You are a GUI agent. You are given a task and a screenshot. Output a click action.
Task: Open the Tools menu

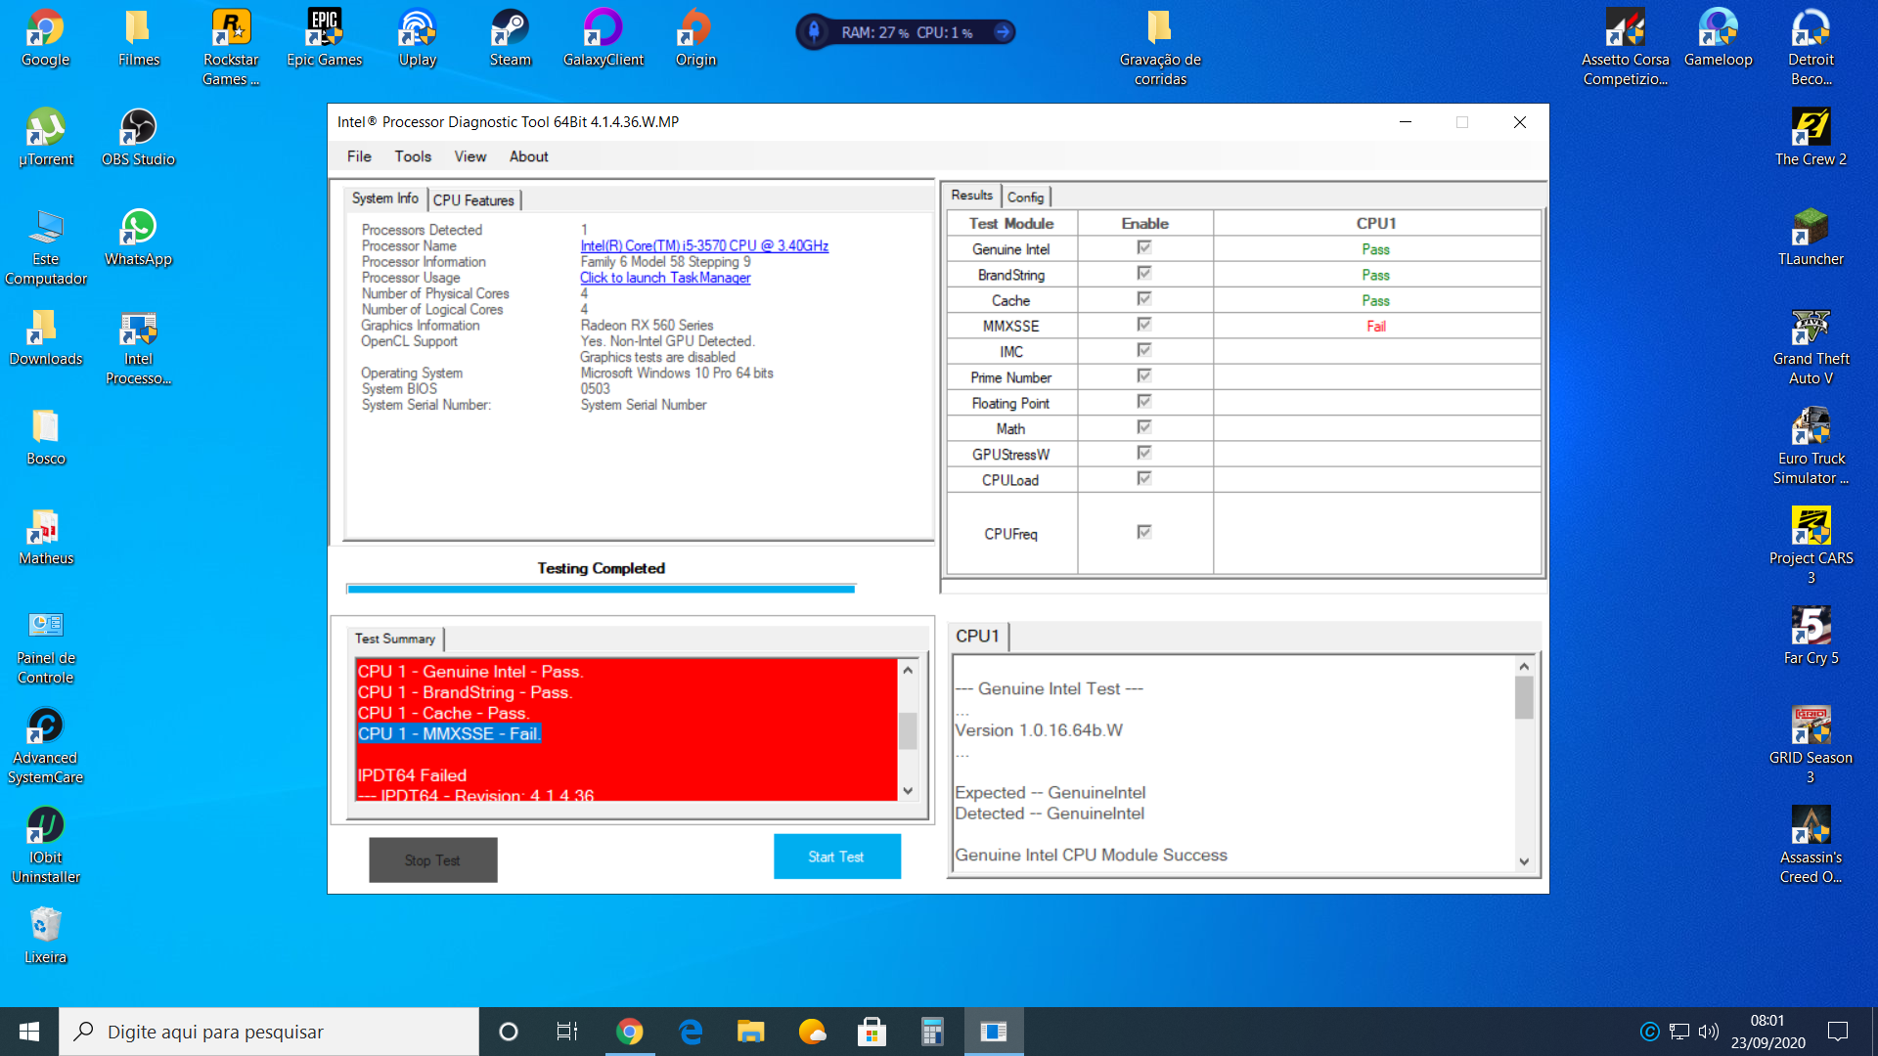coord(413,156)
